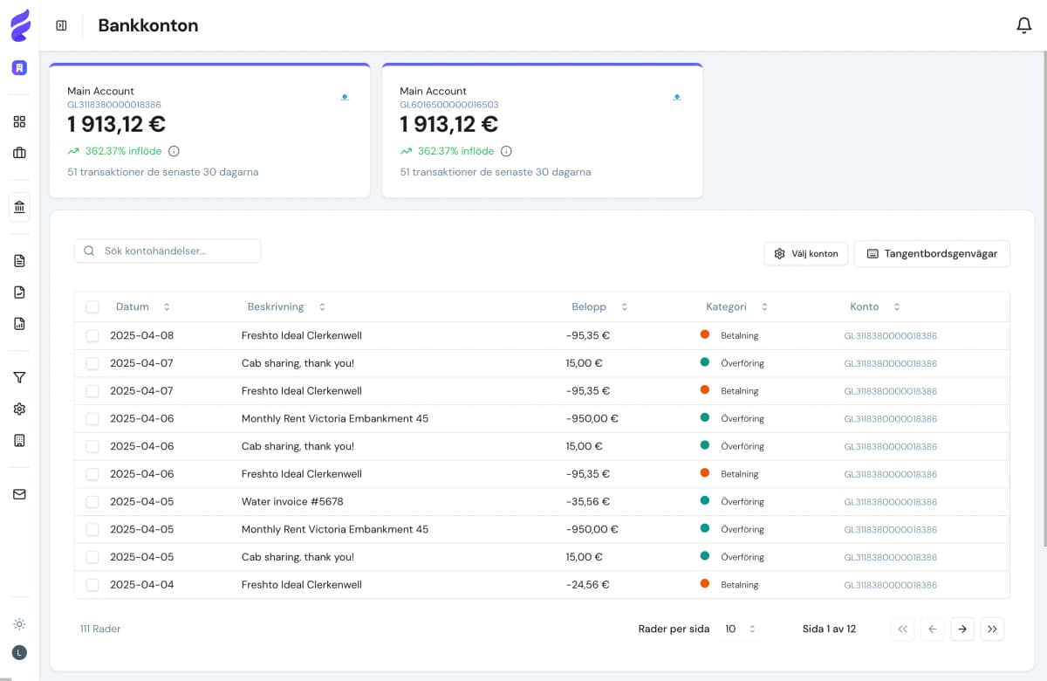Viewport: 1047px width, 681px height.
Task: Collapse the sidebar with the panel toggle
Action: pos(60,24)
